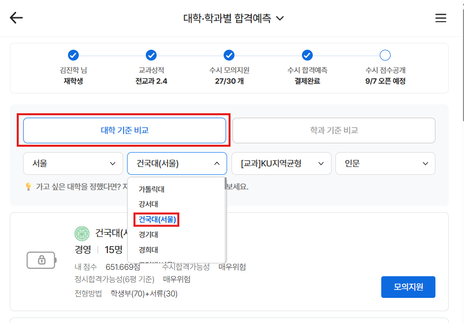The width and height of the screenshot is (464, 323).
Task: Click 매우위험 beside 정시합격가능성(6평 기준)
Action: pos(177,279)
